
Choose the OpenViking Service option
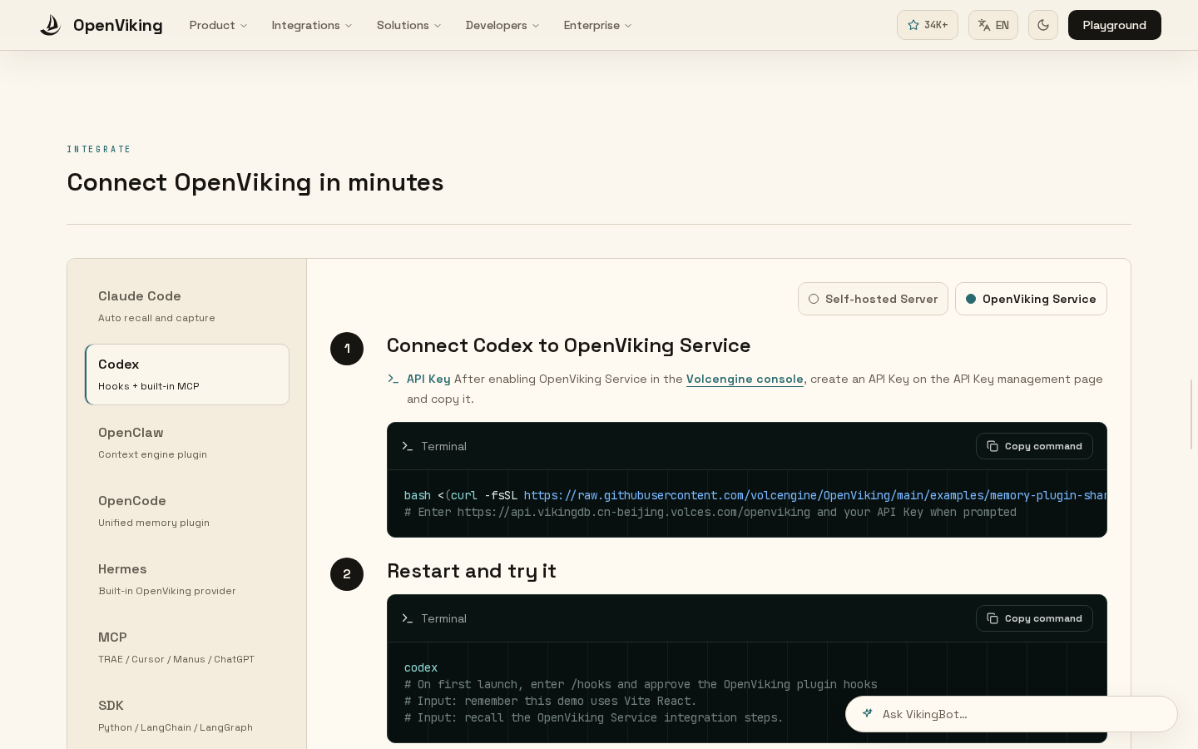[x=1031, y=299]
